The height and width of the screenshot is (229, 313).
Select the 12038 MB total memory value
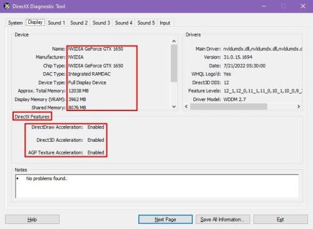pyautogui.click(x=78, y=91)
